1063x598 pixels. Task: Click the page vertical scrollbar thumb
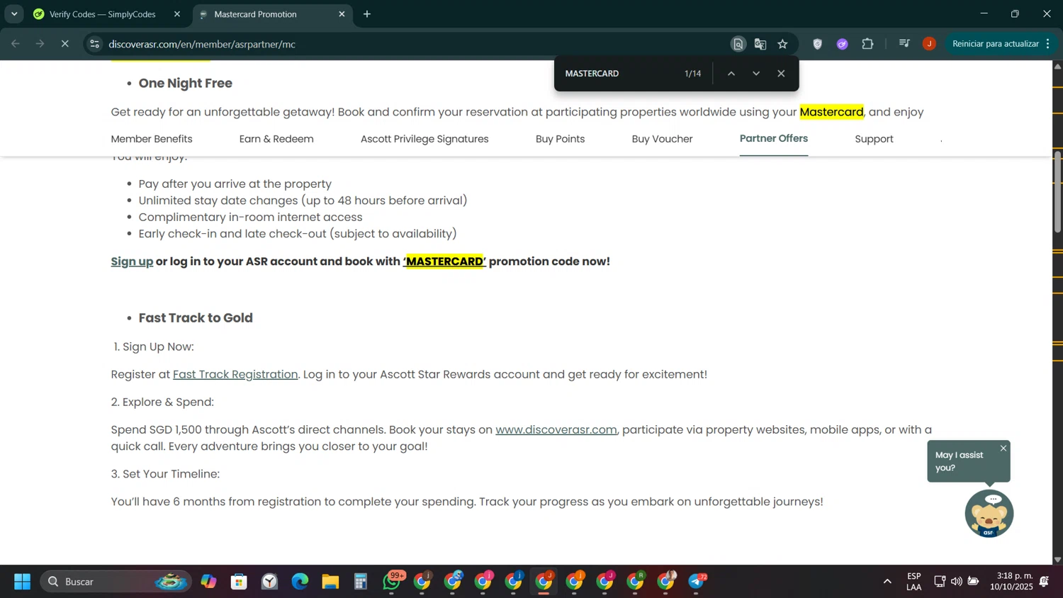click(1057, 191)
